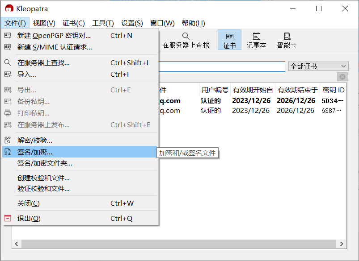
Task: Choose 创建校验和文件... menu entry
Action: (x=80, y=178)
